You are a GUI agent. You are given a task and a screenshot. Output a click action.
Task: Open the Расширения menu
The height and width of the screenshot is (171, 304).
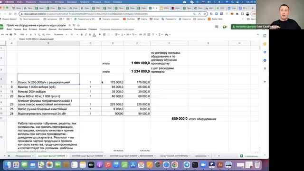click(x=80, y=29)
